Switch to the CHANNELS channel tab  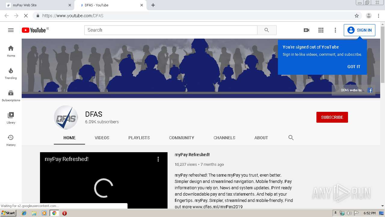click(224, 138)
